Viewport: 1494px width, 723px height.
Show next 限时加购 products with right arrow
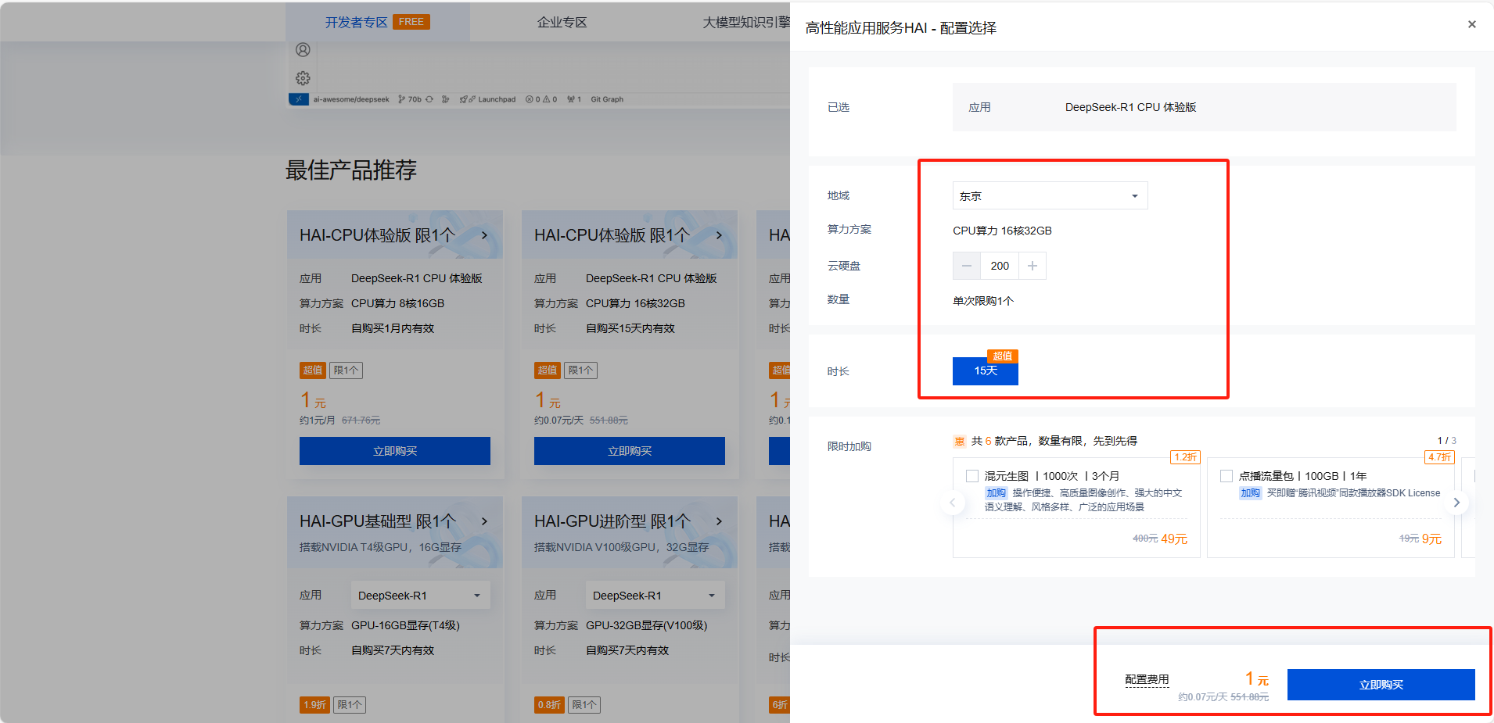point(1456,503)
